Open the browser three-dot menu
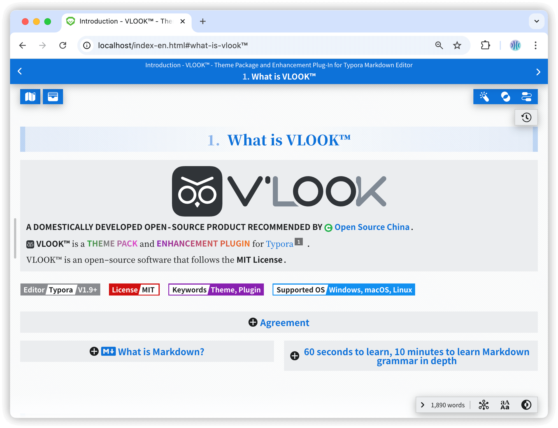 pos(535,45)
